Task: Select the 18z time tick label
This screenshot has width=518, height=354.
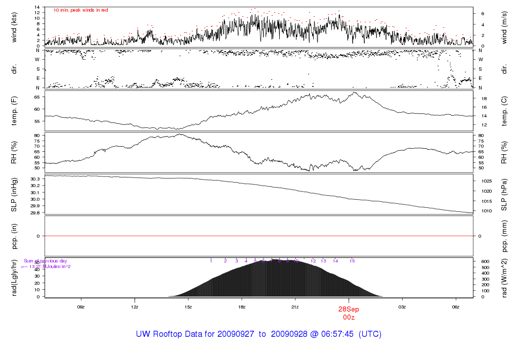Action: click(242, 307)
